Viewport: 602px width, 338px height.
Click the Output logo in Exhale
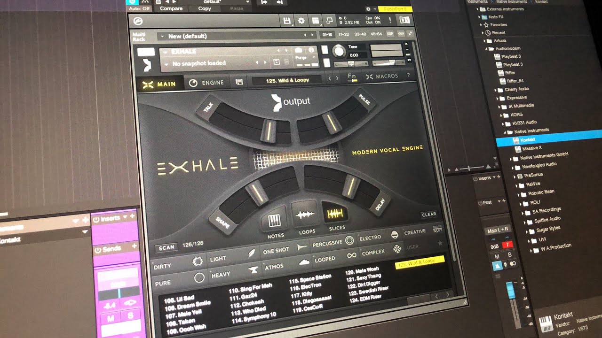291,101
